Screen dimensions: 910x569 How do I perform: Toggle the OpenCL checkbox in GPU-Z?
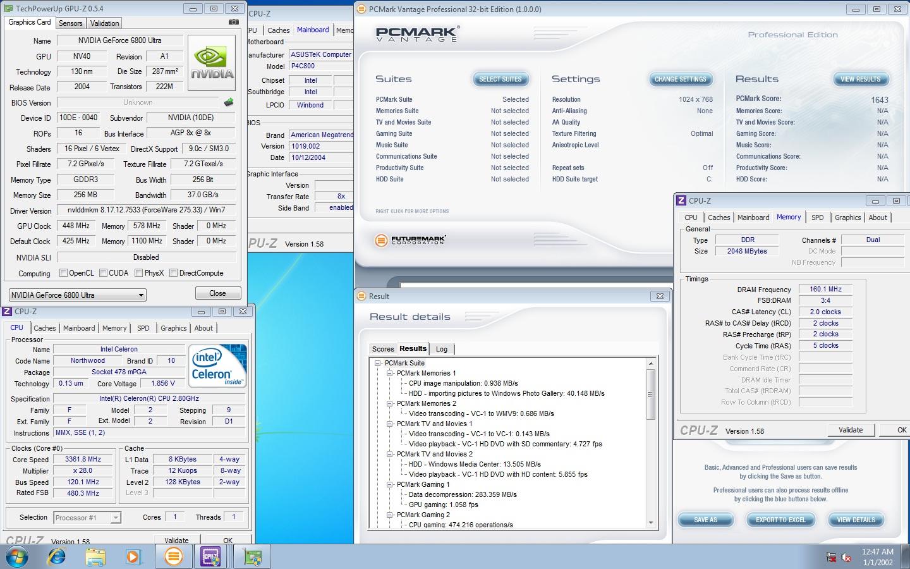point(63,273)
